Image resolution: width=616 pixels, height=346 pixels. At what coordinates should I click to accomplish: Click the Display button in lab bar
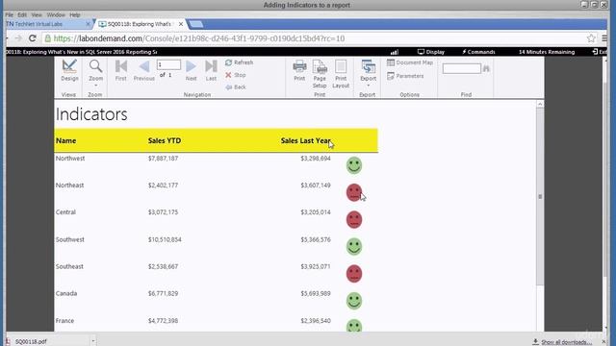pos(431,52)
